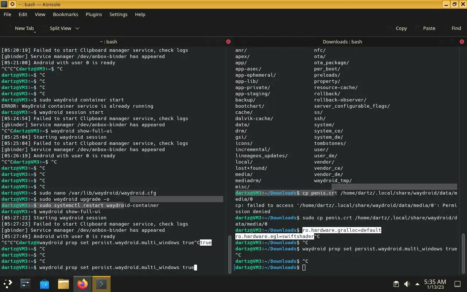Click the Konsole app icon in title bar
Image resolution: width=467 pixels, height=292 pixels.
click(x=4, y=4)
